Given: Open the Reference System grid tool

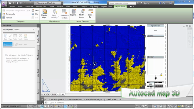Looking at the screenshot, I should point(64,14).
